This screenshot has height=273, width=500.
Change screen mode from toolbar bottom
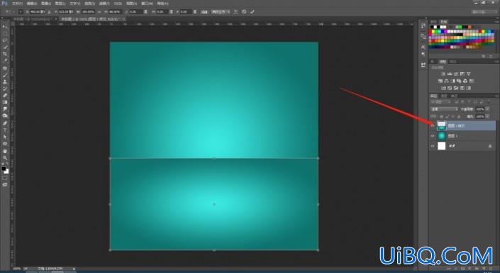coord(4,184)
